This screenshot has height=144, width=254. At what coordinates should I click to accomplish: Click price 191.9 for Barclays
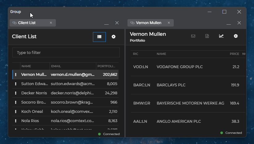tap(235, 85)
